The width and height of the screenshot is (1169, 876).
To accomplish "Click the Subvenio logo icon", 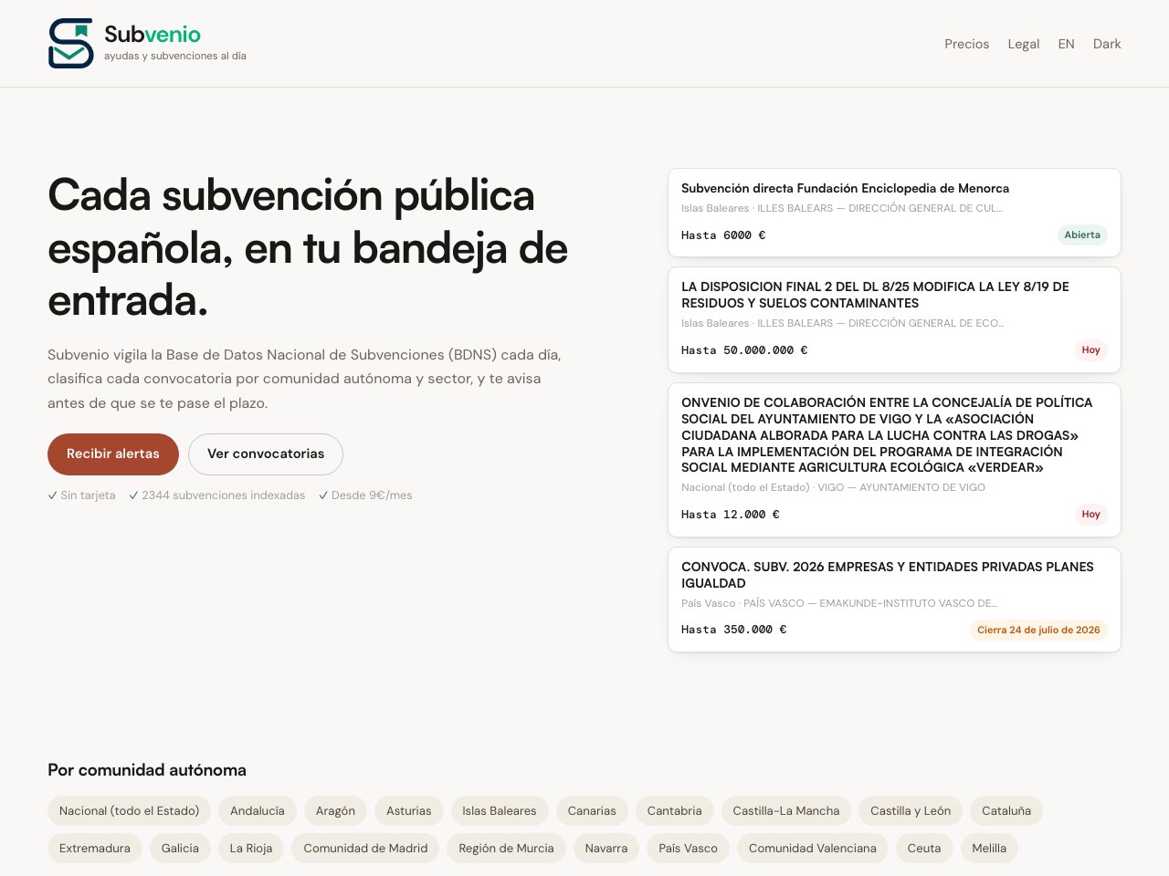I will 70,43.
